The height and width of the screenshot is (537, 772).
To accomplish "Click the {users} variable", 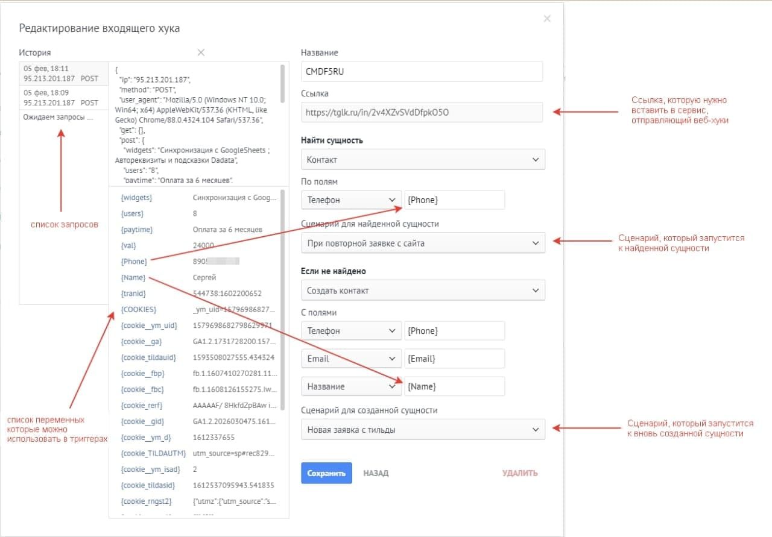I will pos(133,213).
